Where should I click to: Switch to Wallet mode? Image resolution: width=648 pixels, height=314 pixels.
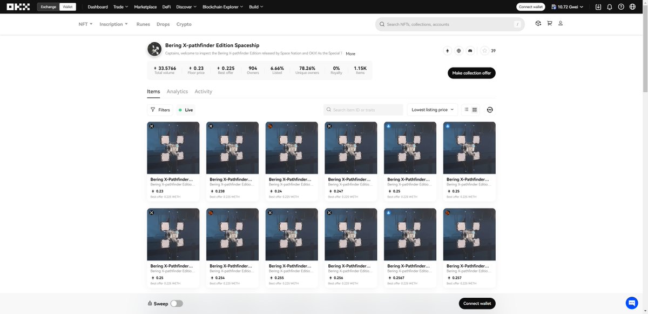coord(67,7)
